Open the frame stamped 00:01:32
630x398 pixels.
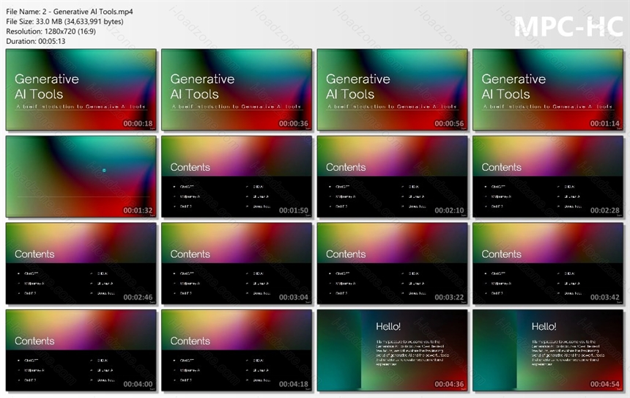[81, 177]
